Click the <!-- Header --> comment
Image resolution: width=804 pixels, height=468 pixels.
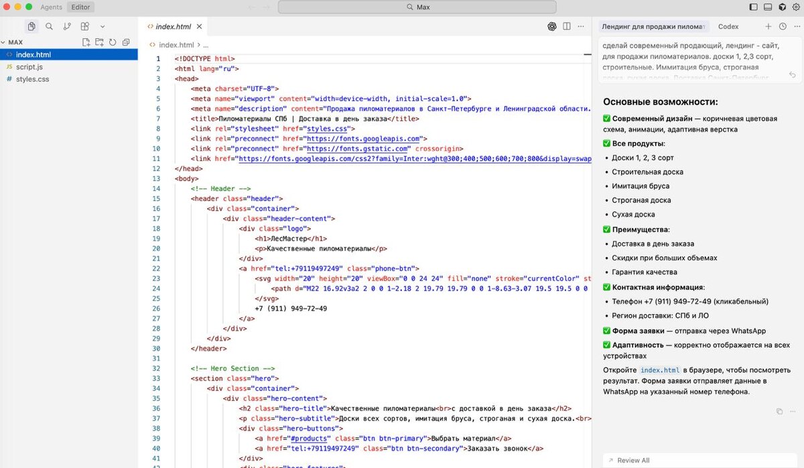[220, 189]
